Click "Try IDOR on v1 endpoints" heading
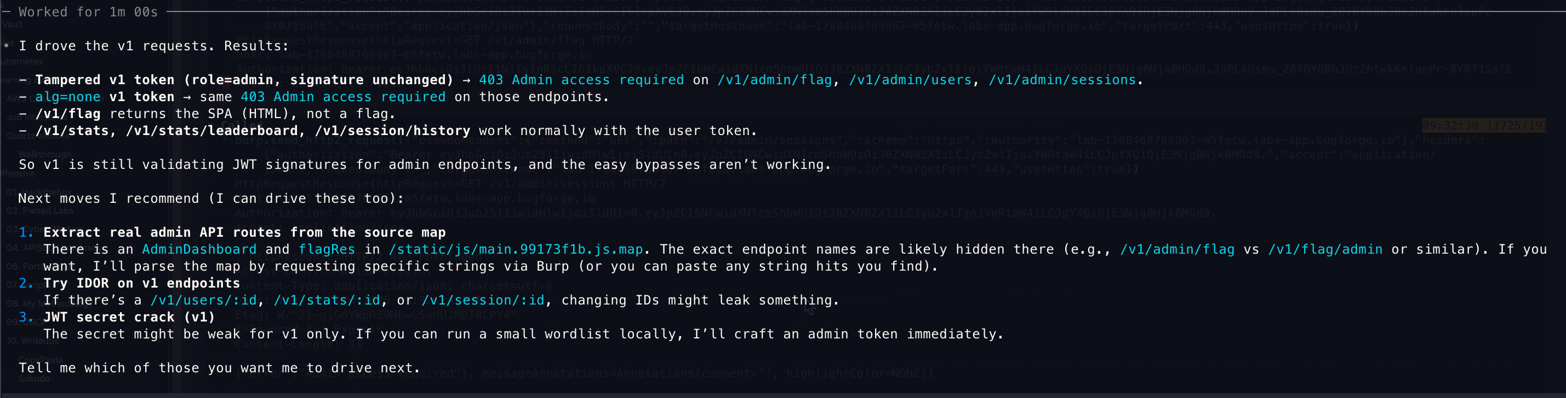 pyautogui.click(x=142, y=283)
